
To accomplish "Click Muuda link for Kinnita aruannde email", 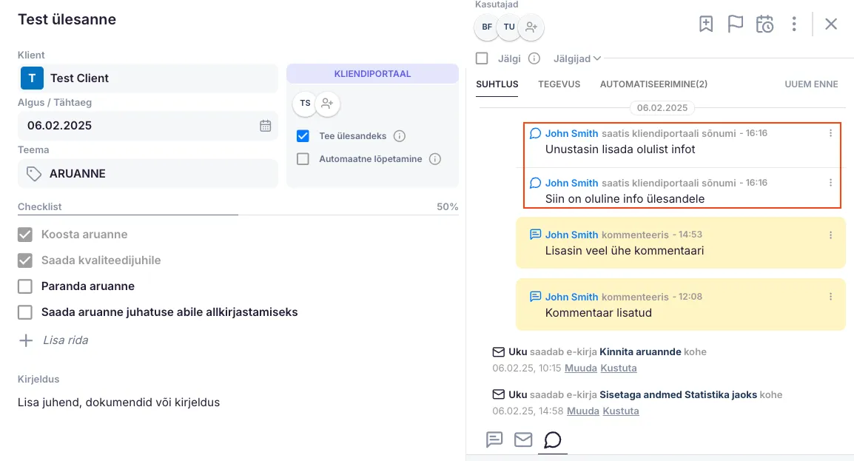I will tap(581, 368).
